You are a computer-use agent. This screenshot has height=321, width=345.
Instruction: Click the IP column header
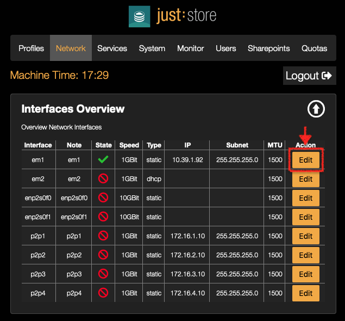tap(187, 145)
